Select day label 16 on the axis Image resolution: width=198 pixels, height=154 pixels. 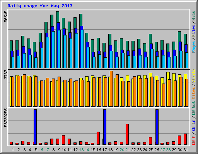(x=99, y=150)
